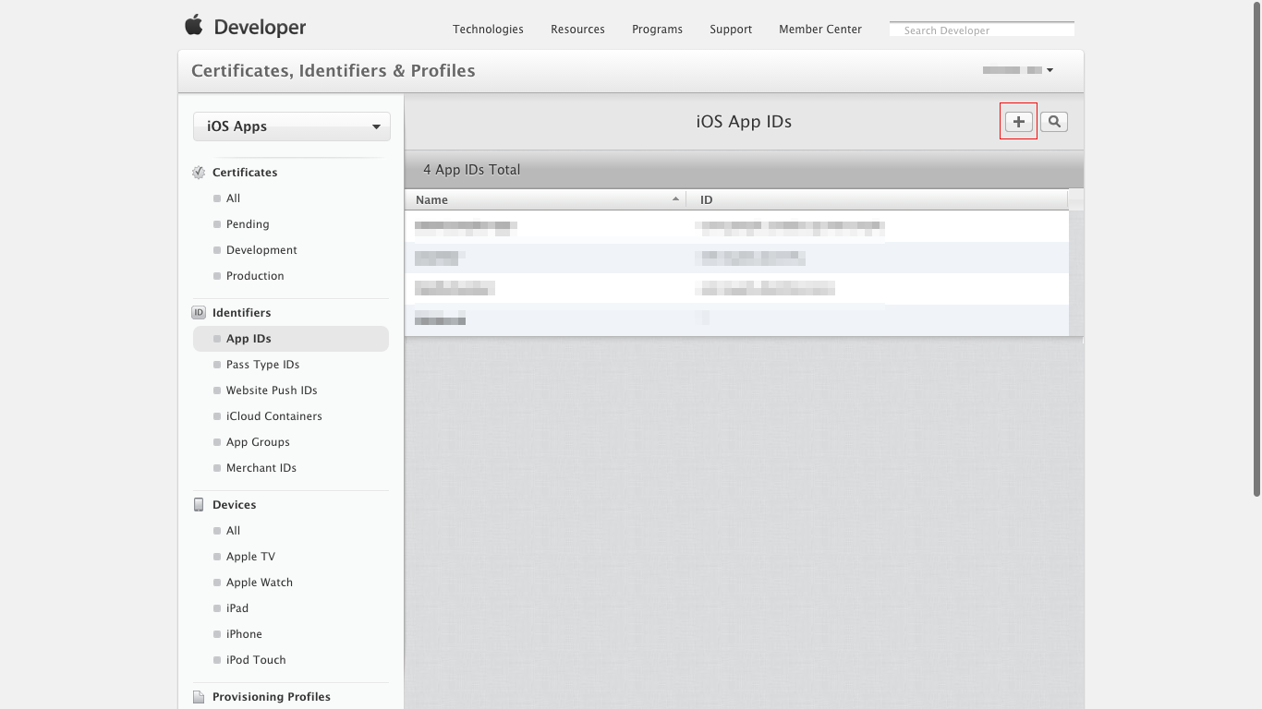Screen dimensions: 1262x709
Task: Open the Technologies menu
Action: (x=488, y=30)
